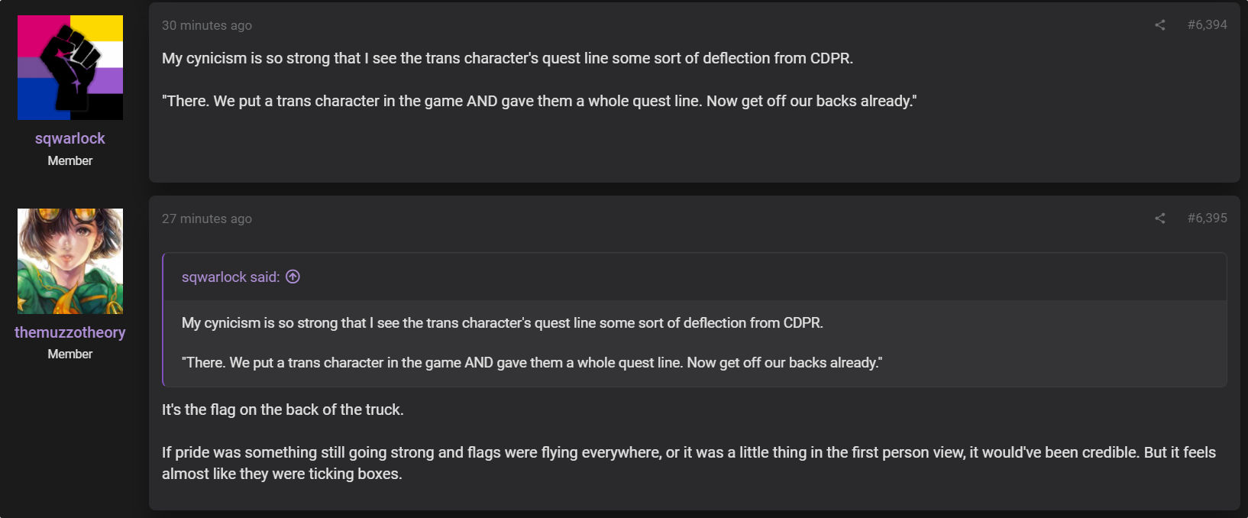Click sqwarlock's original 'My cynicism' sentence
This screenshot has height=518, width=1248.
tap(507, 58)
